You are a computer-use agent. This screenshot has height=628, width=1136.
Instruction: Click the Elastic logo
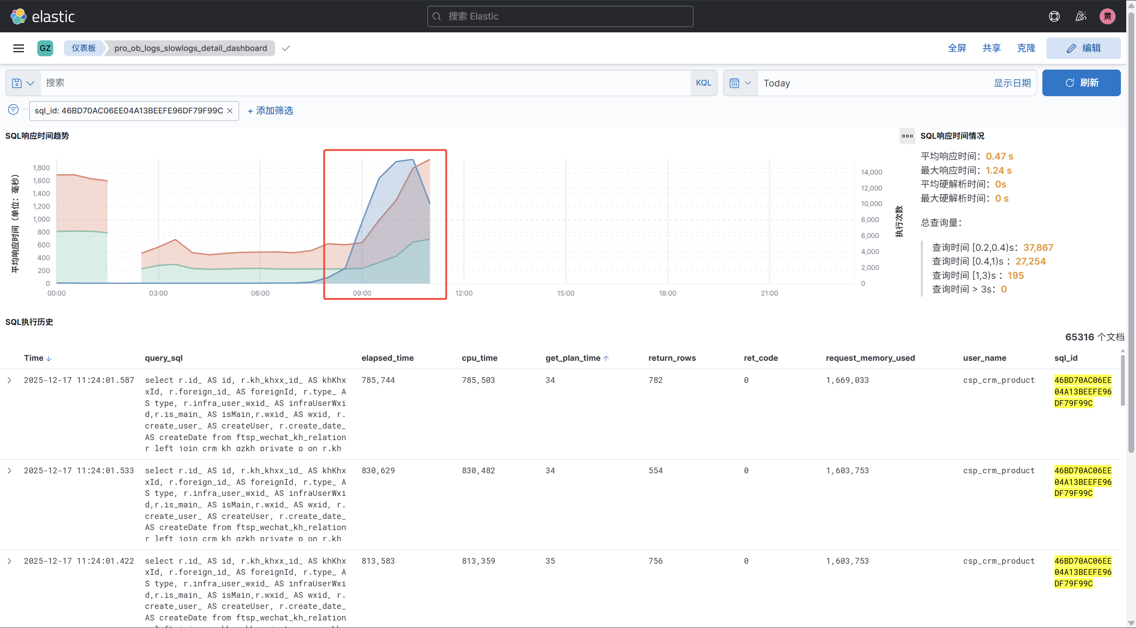43,16
